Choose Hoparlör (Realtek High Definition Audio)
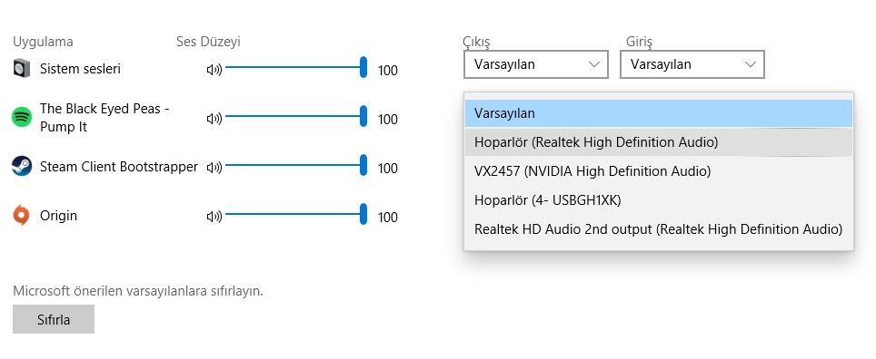 click(x=659, y=142)
